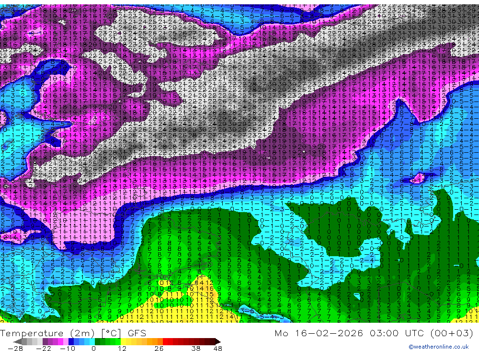Select the bright yellow legend swatch above 12

[123, 342]
